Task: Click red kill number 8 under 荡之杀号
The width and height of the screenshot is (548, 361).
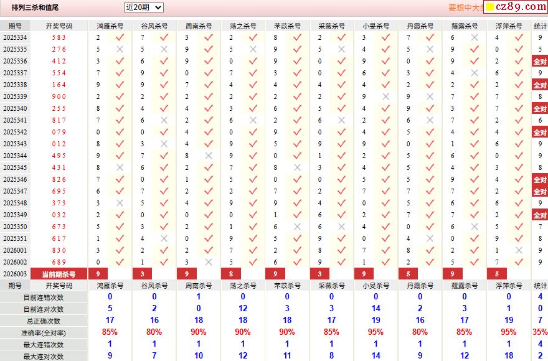Action: (x=231, y=274)
